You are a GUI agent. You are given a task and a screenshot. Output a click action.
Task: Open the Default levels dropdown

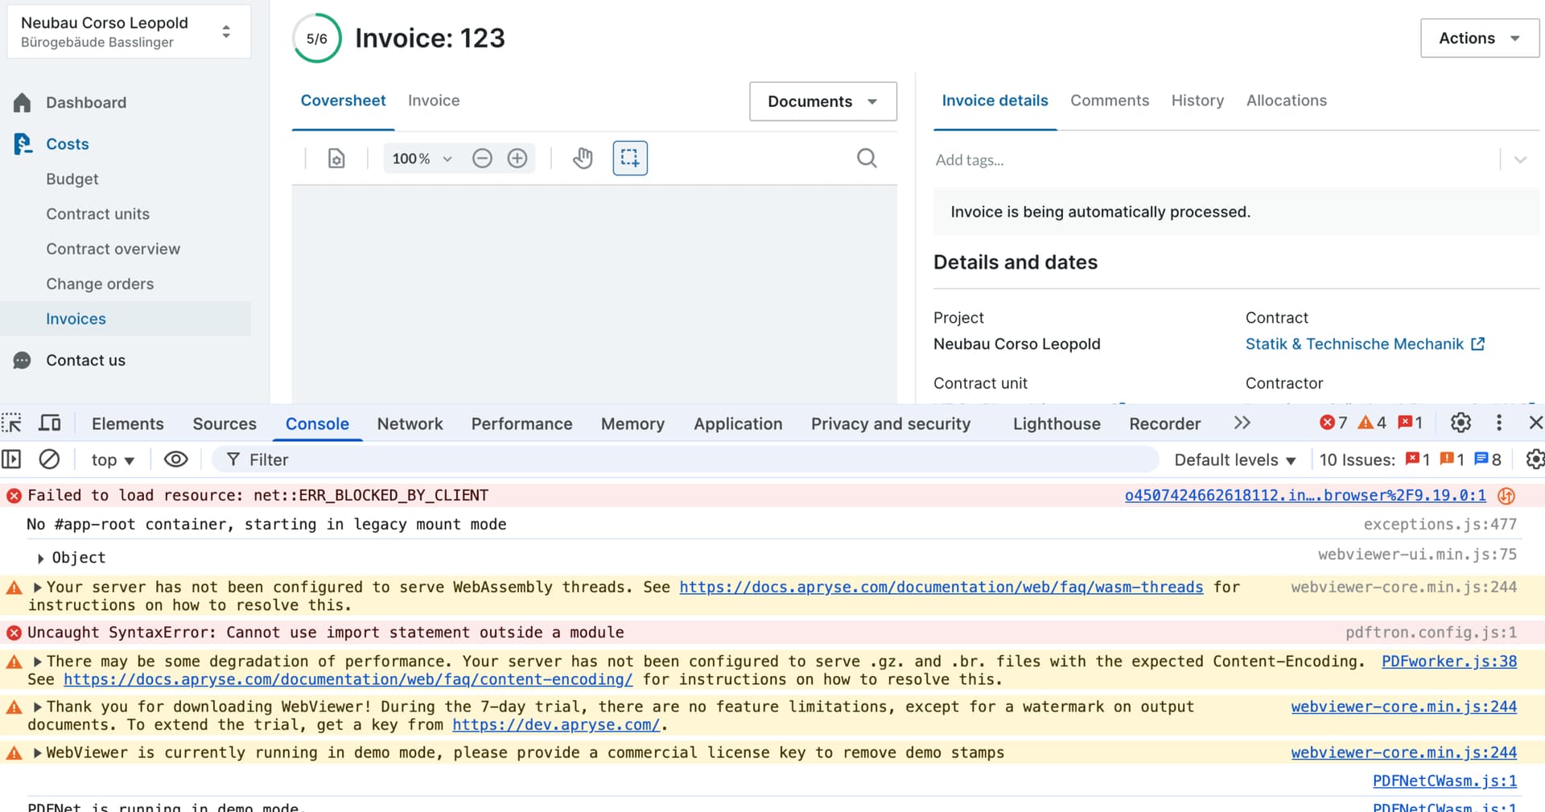1234,460
